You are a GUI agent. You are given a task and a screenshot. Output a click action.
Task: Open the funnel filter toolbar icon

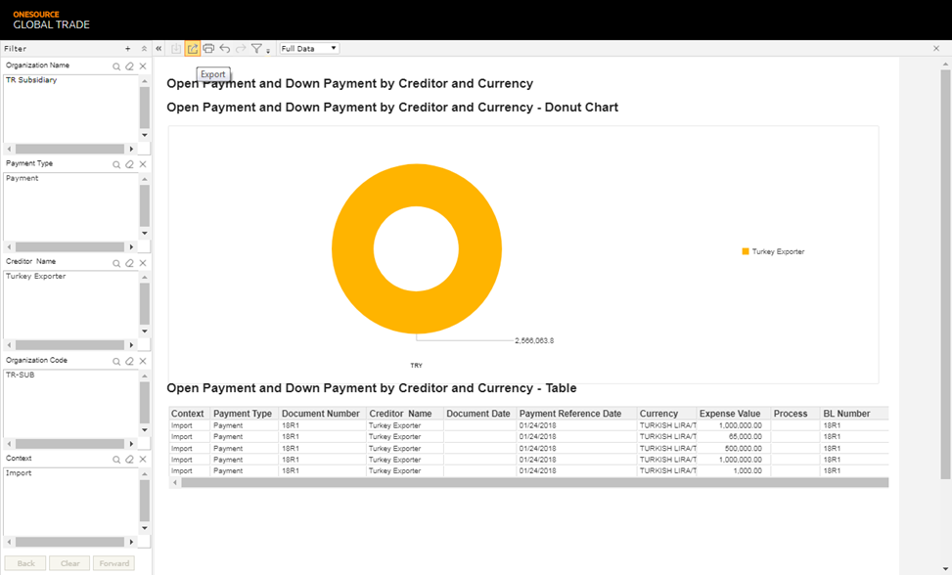click(256, 49)
